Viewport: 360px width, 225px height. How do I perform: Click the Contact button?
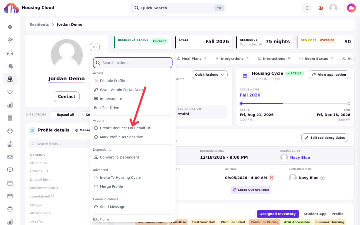click(x=66, y=97)
